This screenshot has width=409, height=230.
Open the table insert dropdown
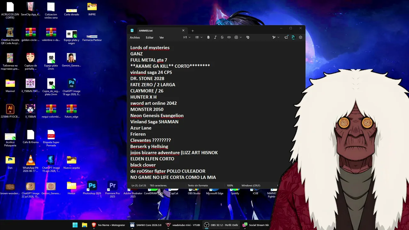pos(238,37)
